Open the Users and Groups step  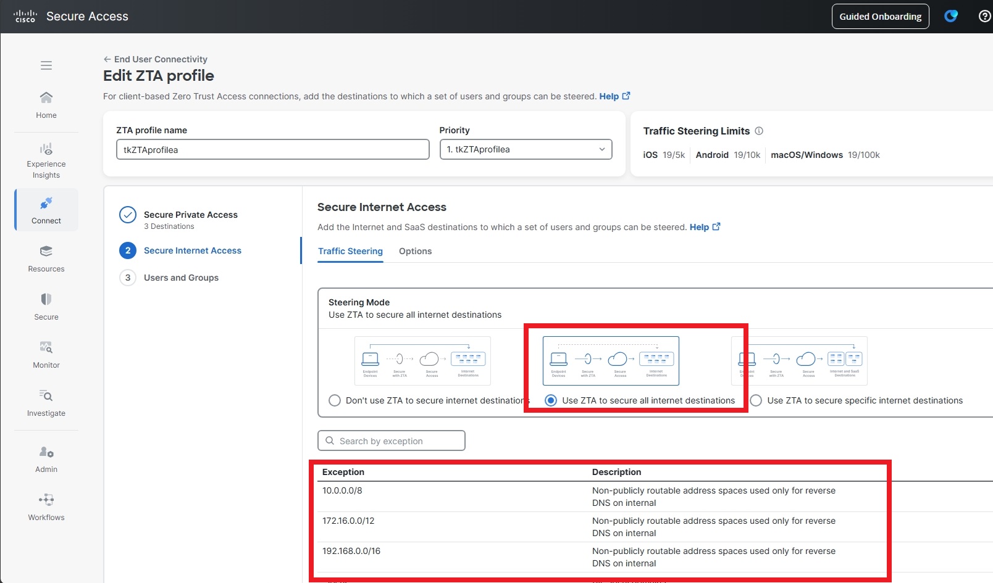click(x=181, y=278)
